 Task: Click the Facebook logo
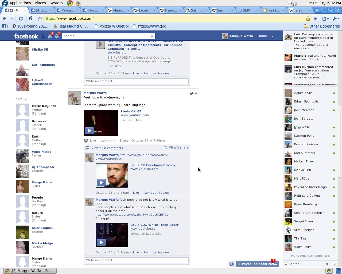pos(26,36)
